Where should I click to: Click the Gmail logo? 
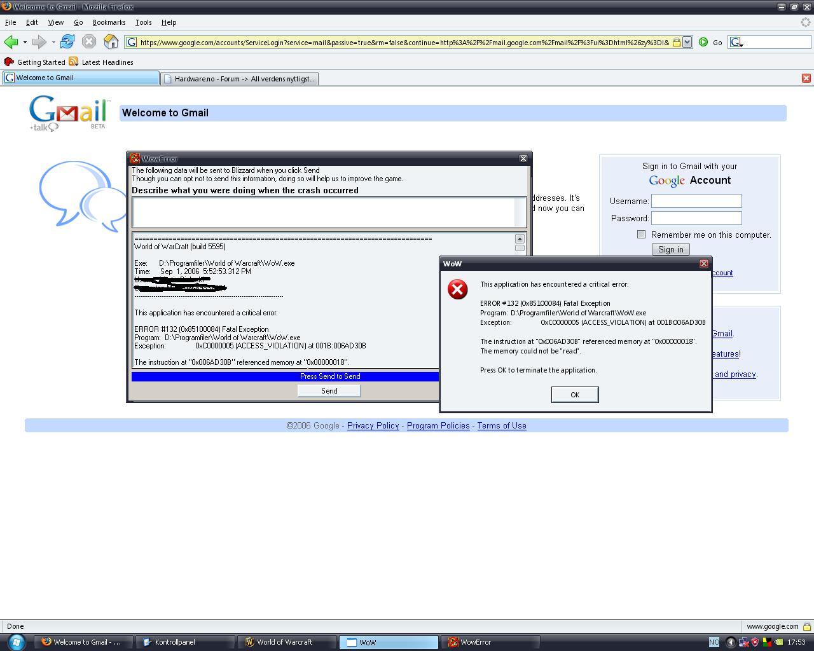69,113
